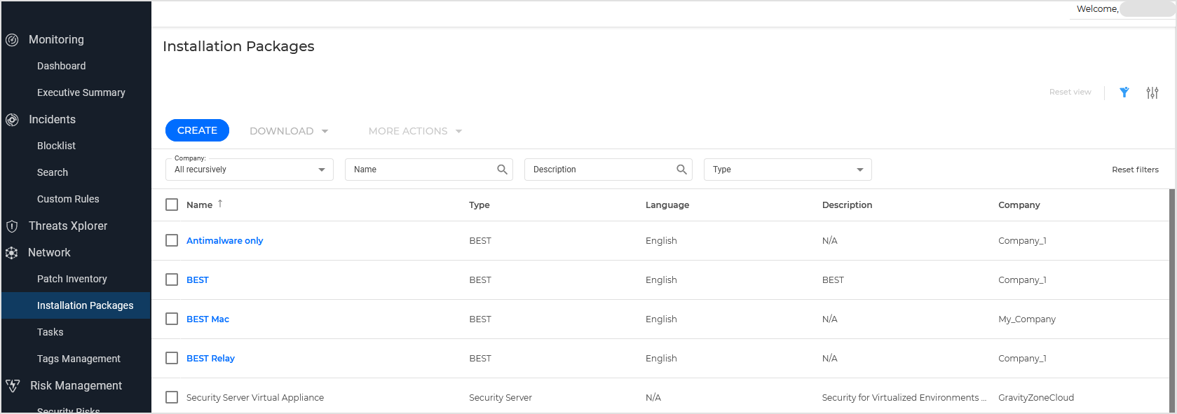This screenshot has height=414, width=1177.
Task: Open column settings via sliders icon
Action: (1152, 92)
